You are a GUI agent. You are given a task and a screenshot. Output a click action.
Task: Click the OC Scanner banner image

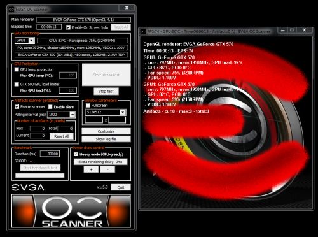[71, 212]
